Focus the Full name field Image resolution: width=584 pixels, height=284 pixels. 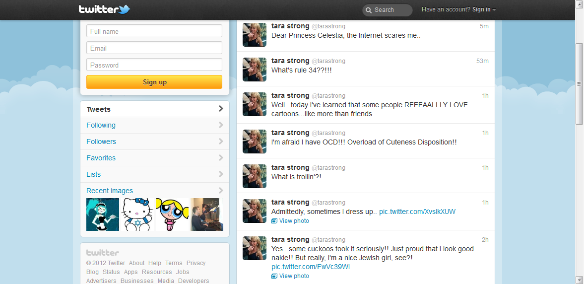154,31
